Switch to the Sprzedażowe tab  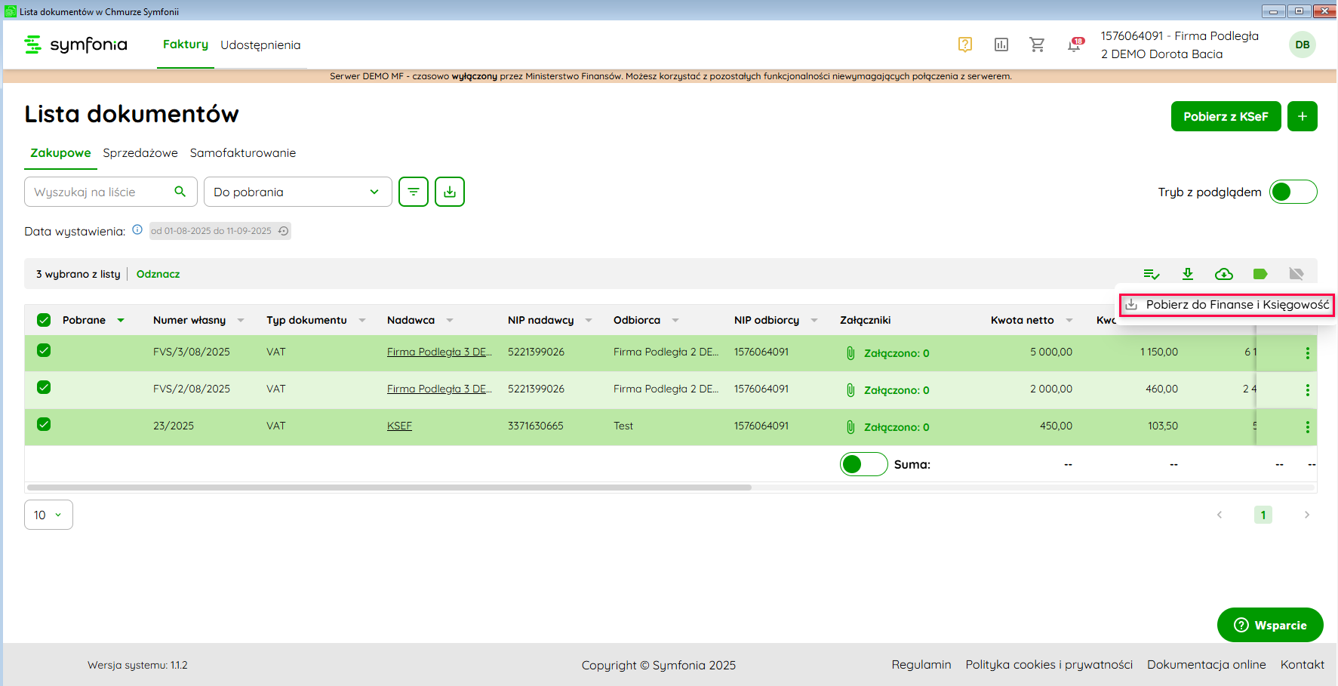(x=140, y=152)
